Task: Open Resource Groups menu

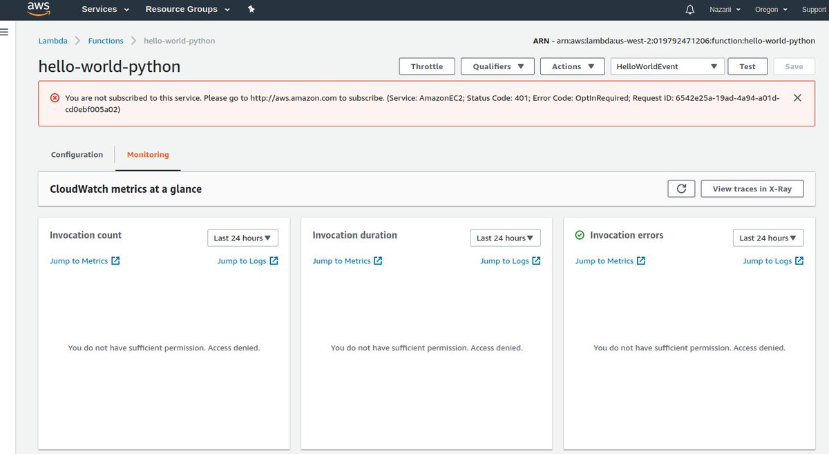Action: click(x=188, y=10)
